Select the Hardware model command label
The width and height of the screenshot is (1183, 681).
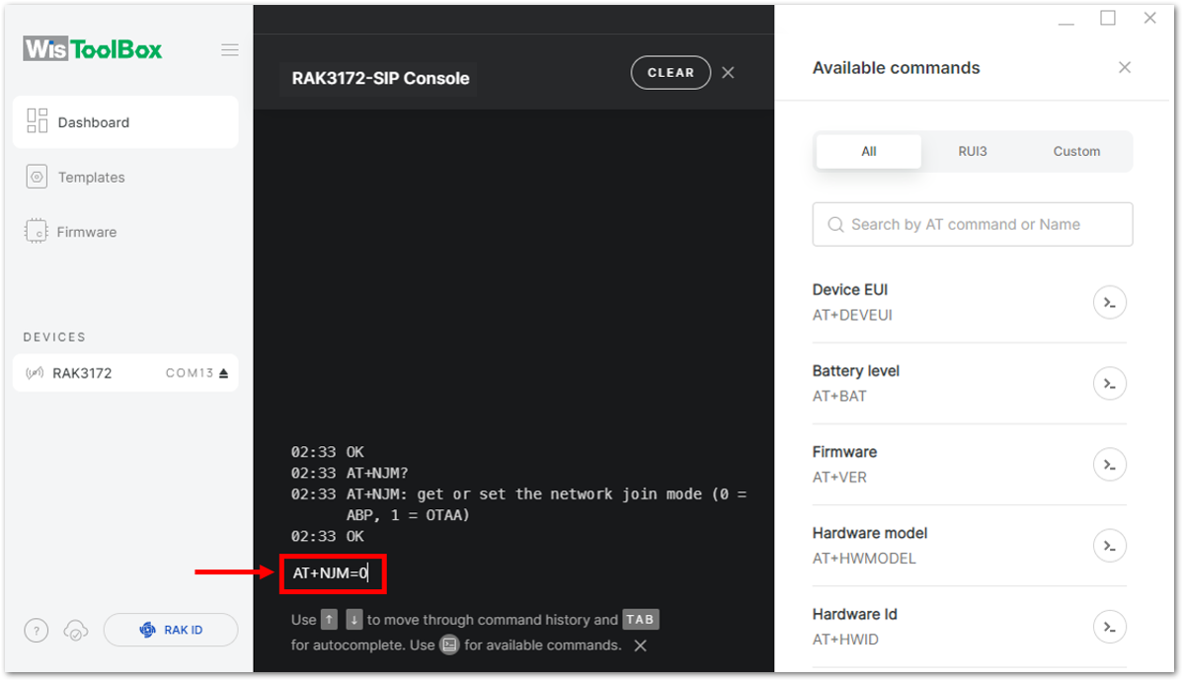(870, 533)
